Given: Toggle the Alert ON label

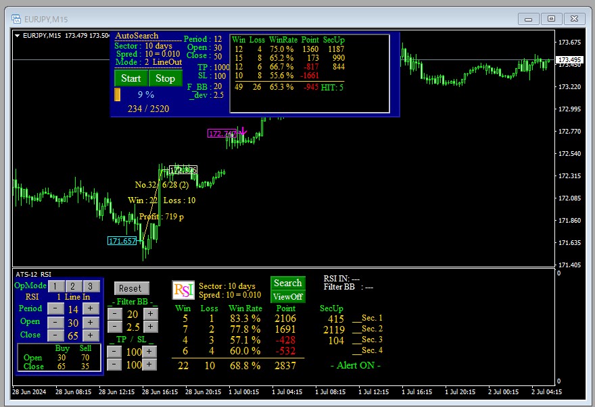Looking at the screenshot, I should (355, 365).
